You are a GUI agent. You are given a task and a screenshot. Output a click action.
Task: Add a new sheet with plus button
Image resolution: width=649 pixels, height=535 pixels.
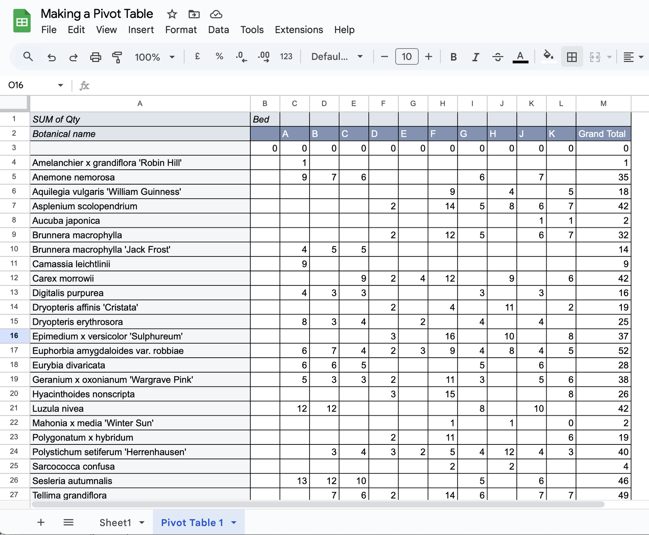click(41, 522)
